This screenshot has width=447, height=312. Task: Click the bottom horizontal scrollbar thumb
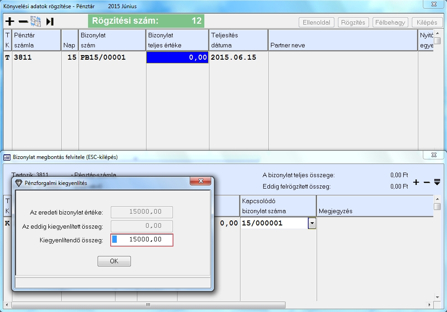pyautogui.click(x=147, y=305)
